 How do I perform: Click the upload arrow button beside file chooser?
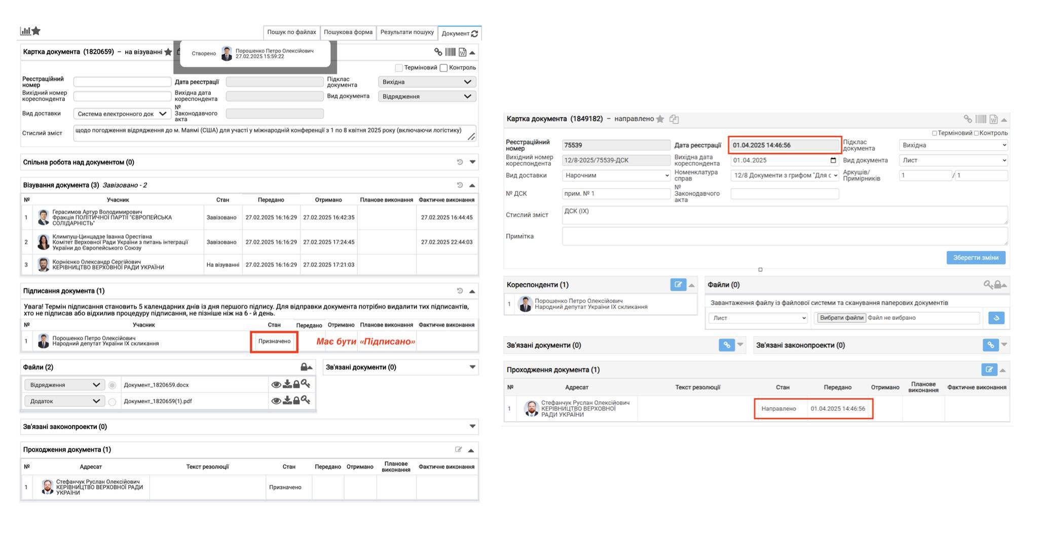(996, 318)
